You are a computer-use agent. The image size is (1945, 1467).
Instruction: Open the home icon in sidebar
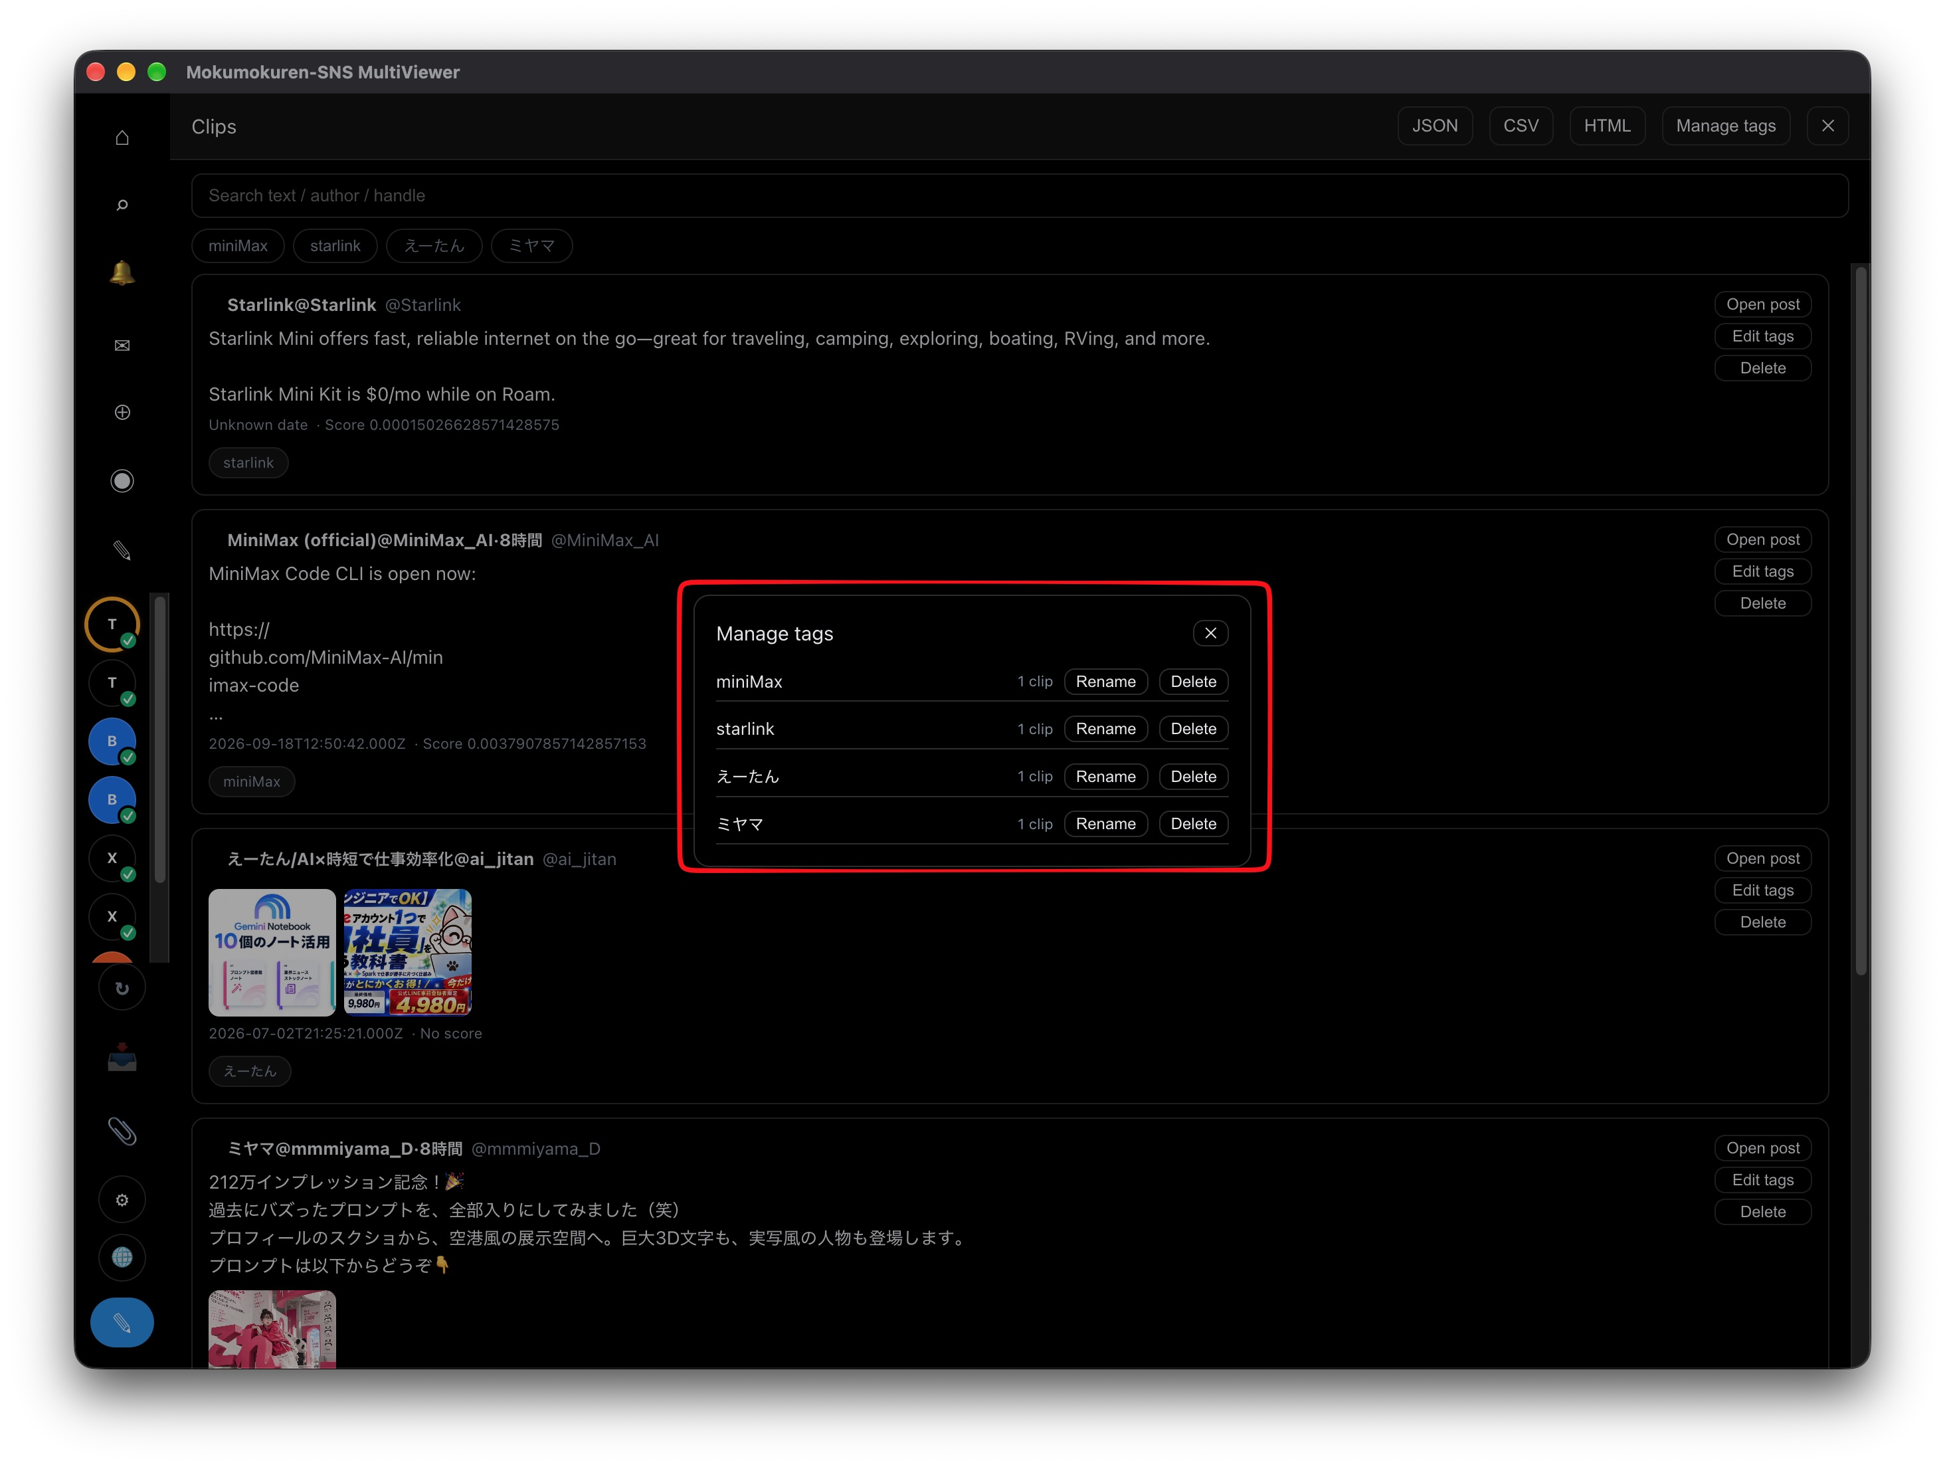[x=122, y=138]
